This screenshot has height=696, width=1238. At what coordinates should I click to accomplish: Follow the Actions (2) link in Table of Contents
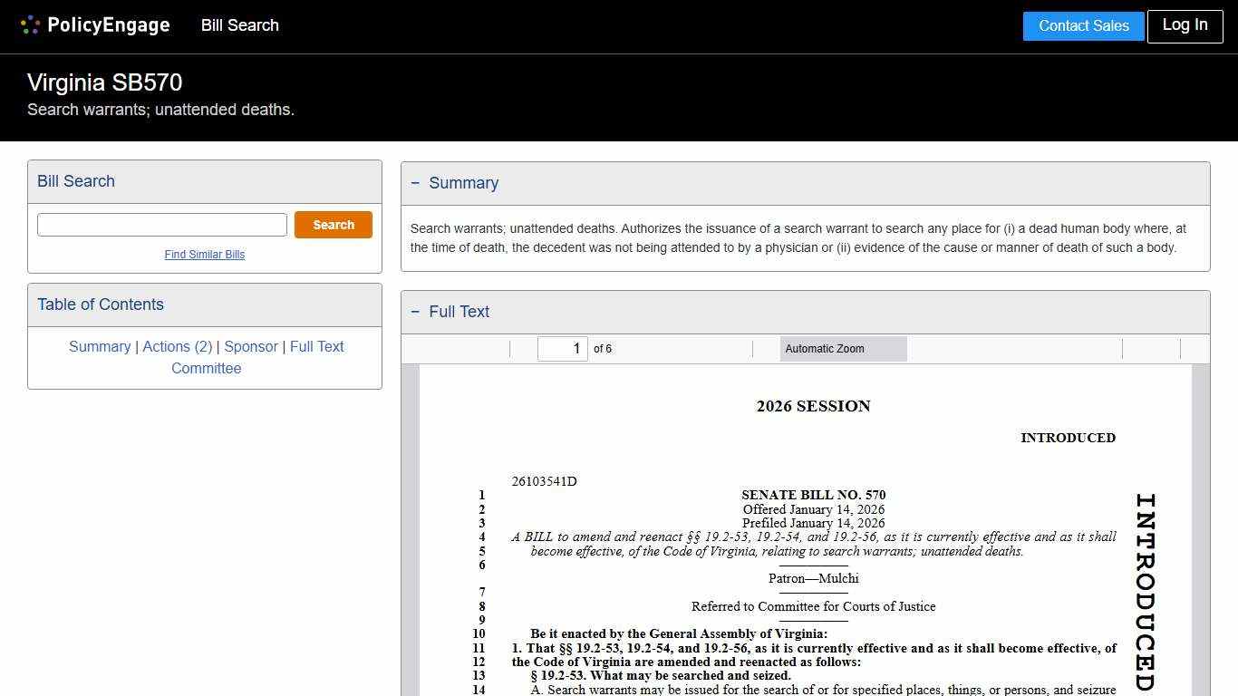(178, 347)
